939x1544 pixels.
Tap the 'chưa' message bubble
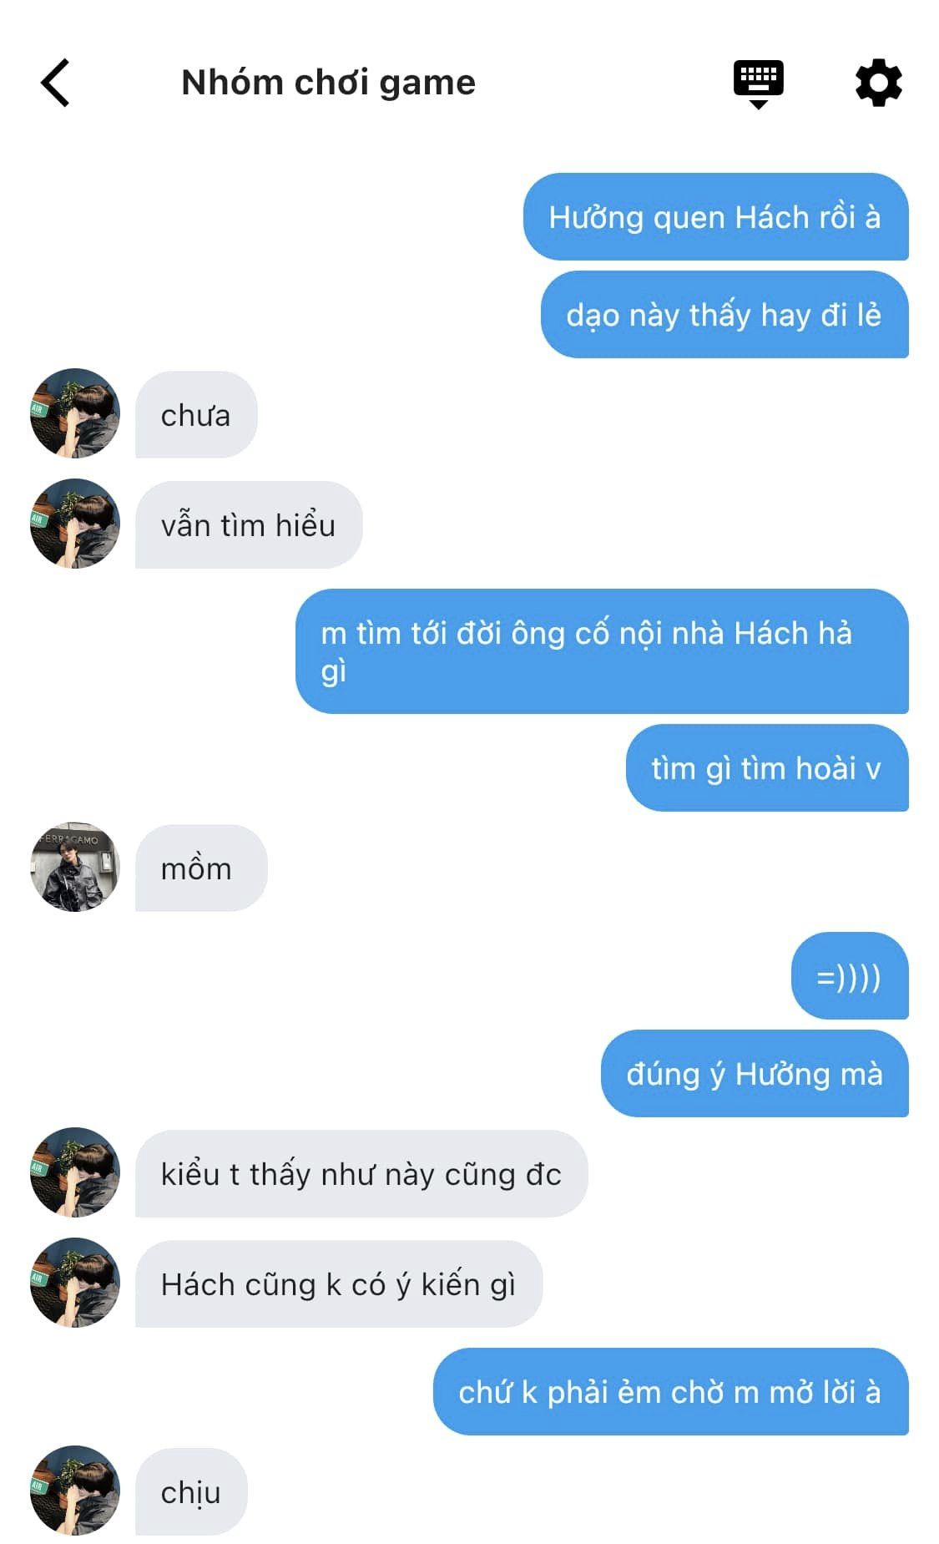[x=196, y=415]
